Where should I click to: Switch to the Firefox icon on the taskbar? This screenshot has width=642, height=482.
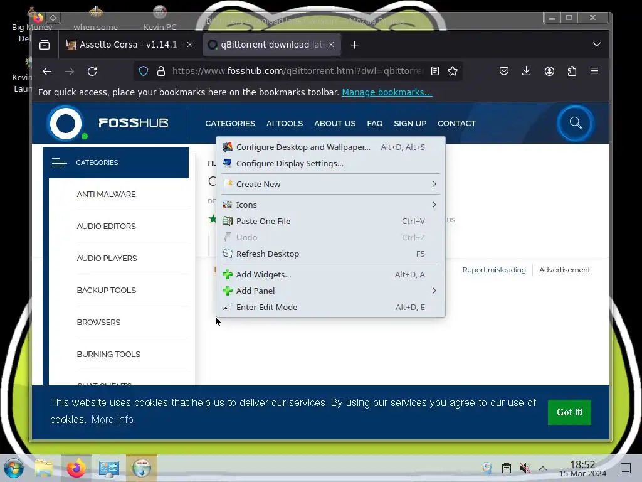point(76,468)
